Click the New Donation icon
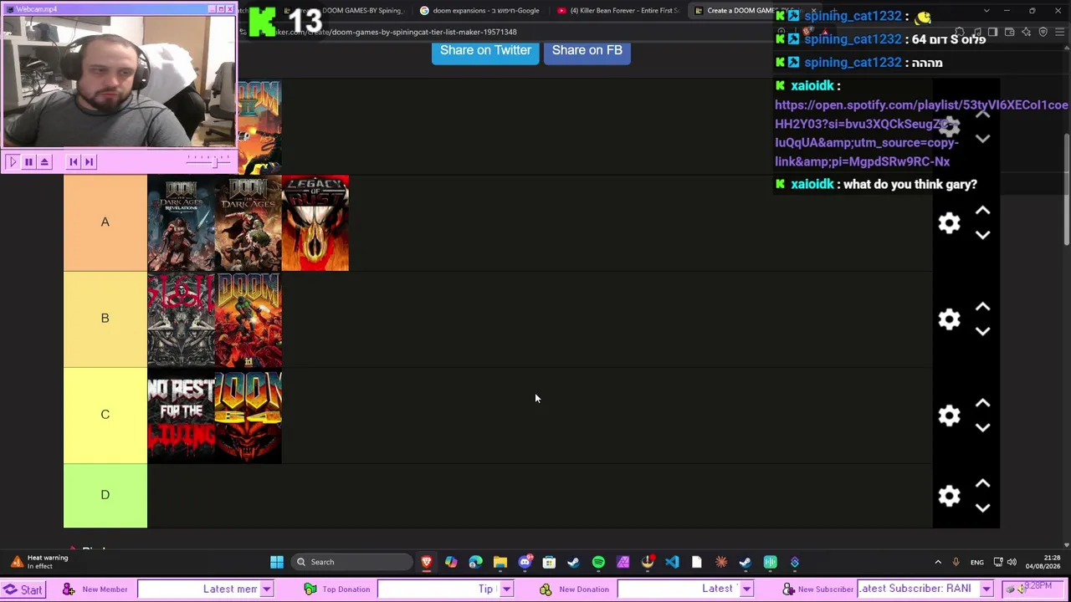Image resolution: width=1071 pixels, height=602 pixels. point(546,589)
